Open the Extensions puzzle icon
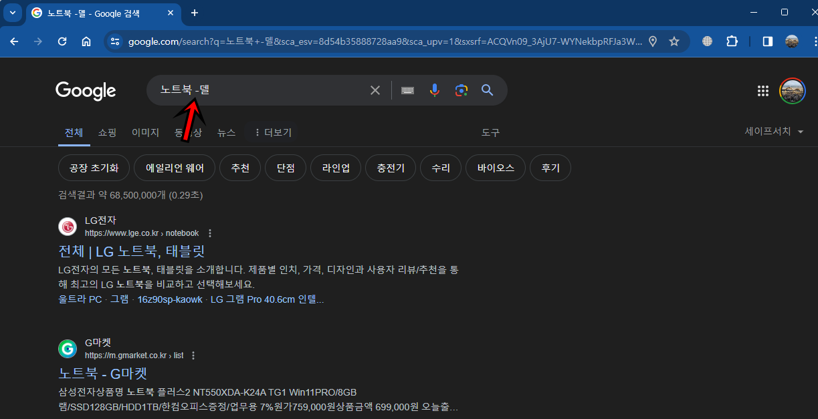Screen dimensions: 818x419 click(732, 41)
